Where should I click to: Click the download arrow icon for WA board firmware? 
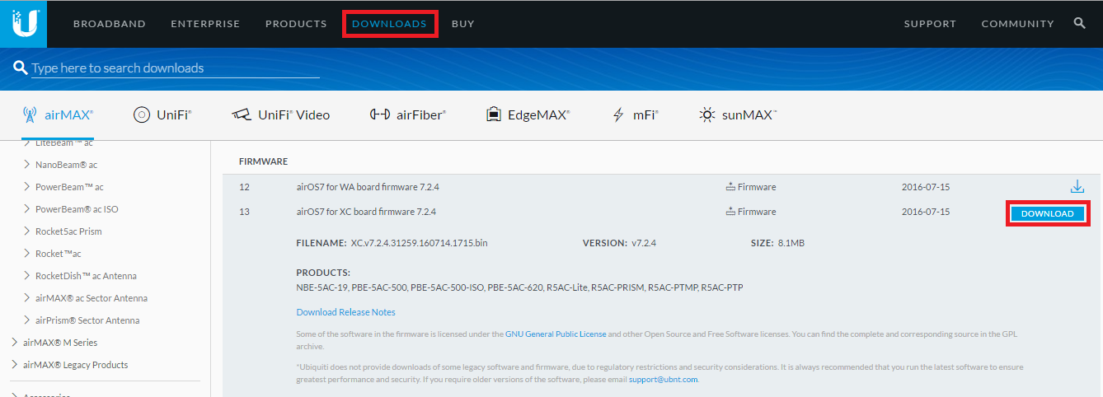1077,187
